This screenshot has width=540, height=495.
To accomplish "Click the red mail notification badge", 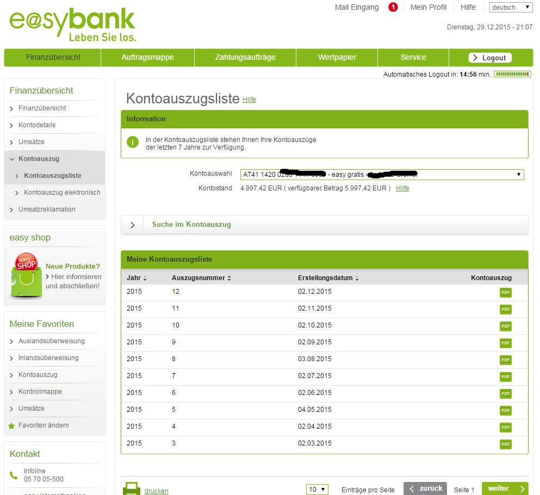I will coord(393,7).
